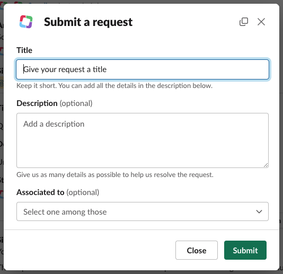Click the bold Associated to label
This screenshot has width=283, height=274.
click(40, 192)
